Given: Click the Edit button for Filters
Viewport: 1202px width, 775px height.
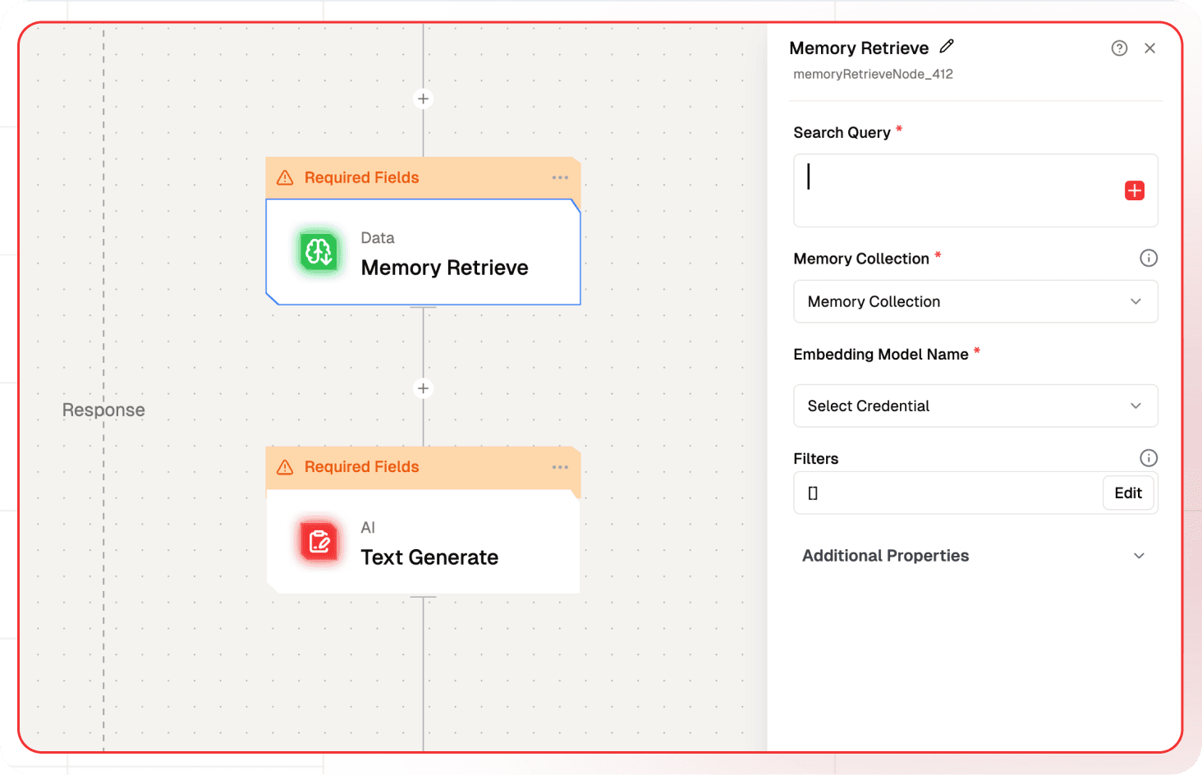Looking at the screenshot, I should 1128,493.
